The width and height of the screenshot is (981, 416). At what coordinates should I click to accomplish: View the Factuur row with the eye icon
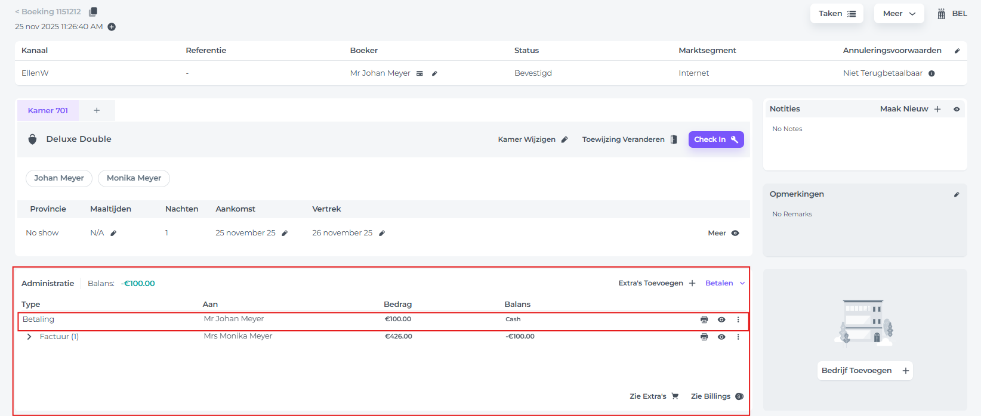[721, 337]
